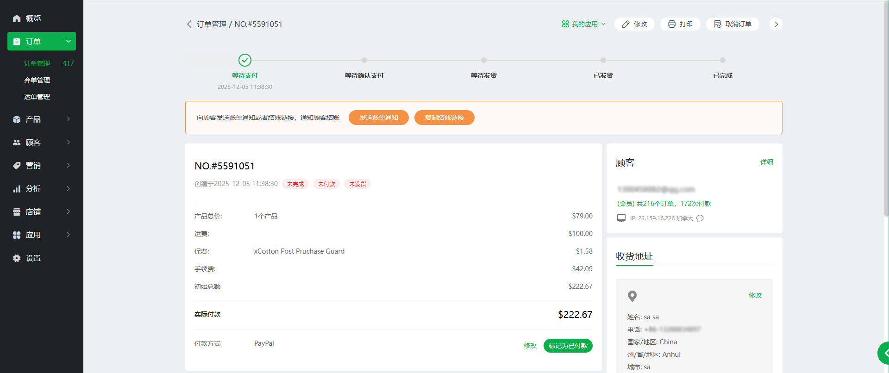This screenshot has height=373, width=889.
Task: Open the 我的应用 dropdown
Action: tap(583, 24)
